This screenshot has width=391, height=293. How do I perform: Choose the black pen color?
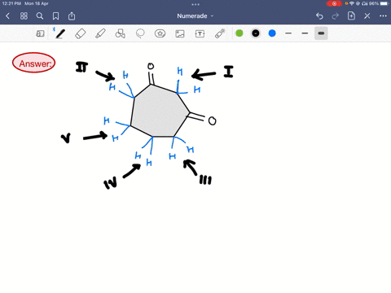[256, 33]
